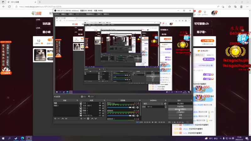Pop out the Scenes dock panel

tap(77, 101)
